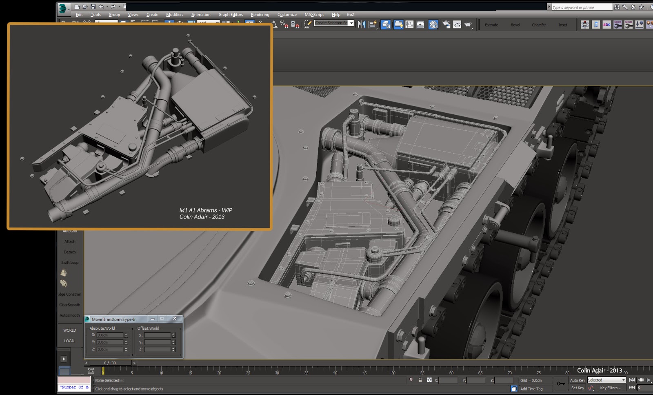This screenshot has width=653, height=395.
Task: Click Absolute World X input field
Action: (x=110, y=335)
